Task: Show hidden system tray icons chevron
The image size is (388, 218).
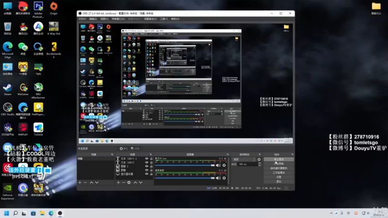Action: pyautogui.click(x=331, y=213)
